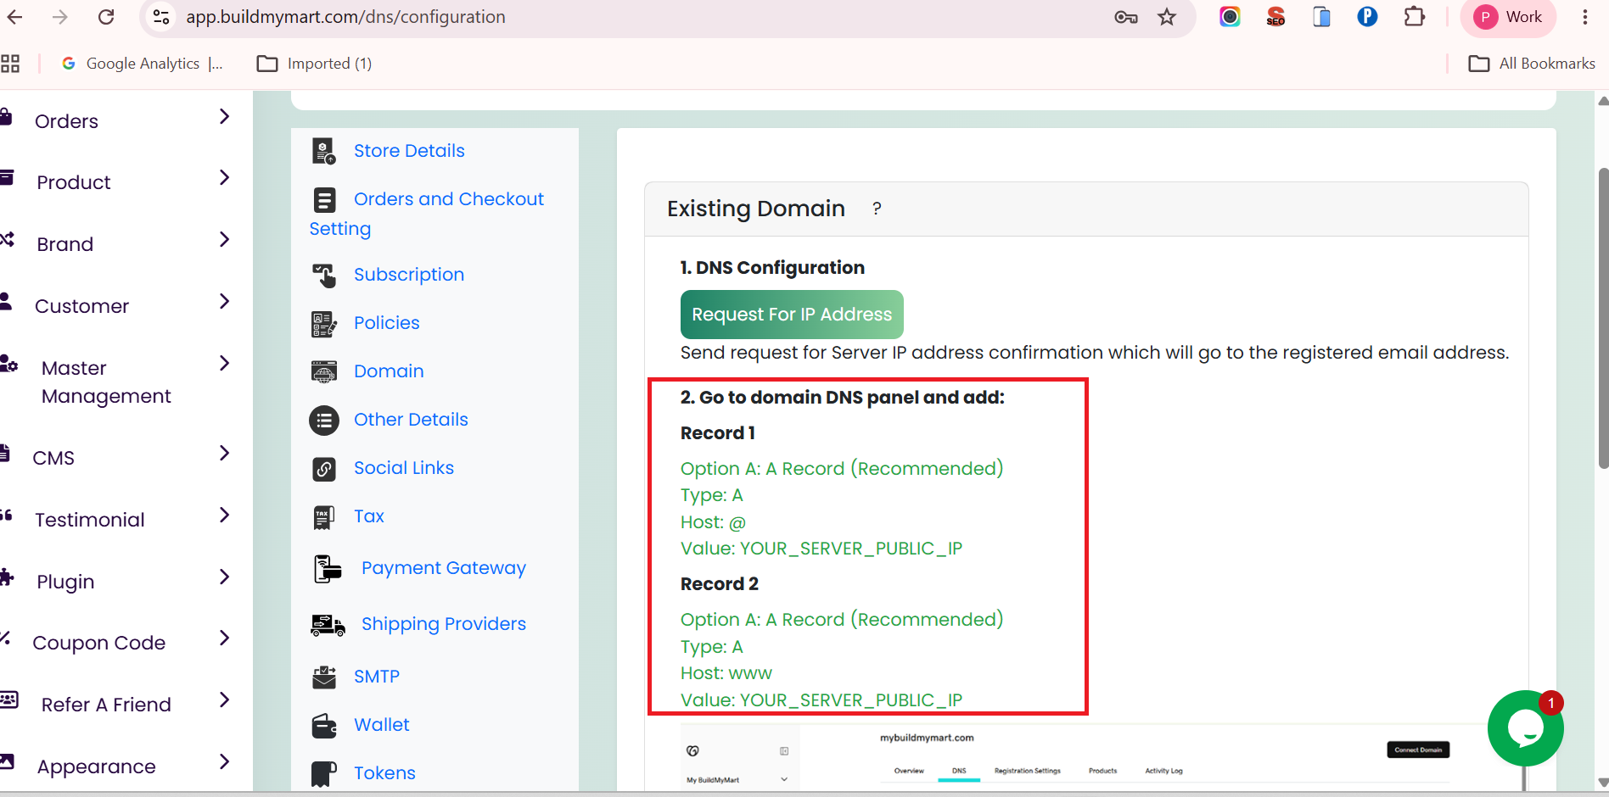
Task: Open the Google Analytics bookmark
Action: pyautogui.click(x=142, y=64)
